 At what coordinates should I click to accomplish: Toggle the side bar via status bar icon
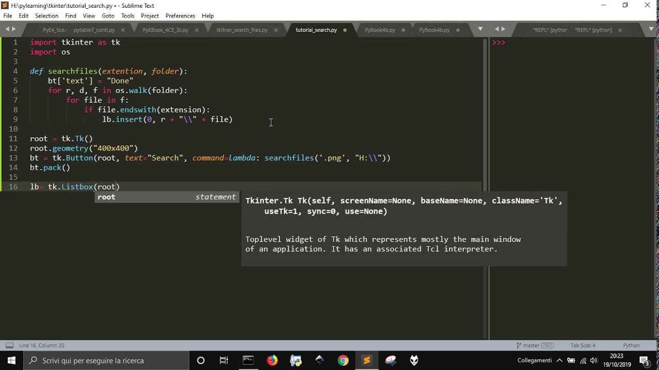9,345
